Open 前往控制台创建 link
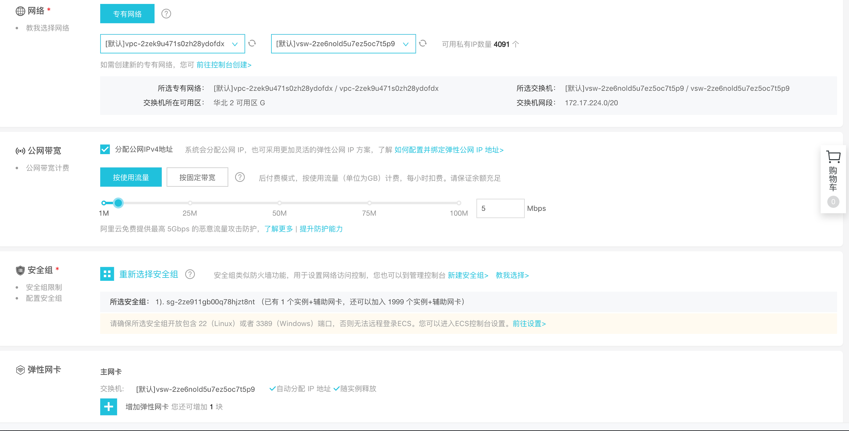The image size is (849, 431). coord(224,65)
